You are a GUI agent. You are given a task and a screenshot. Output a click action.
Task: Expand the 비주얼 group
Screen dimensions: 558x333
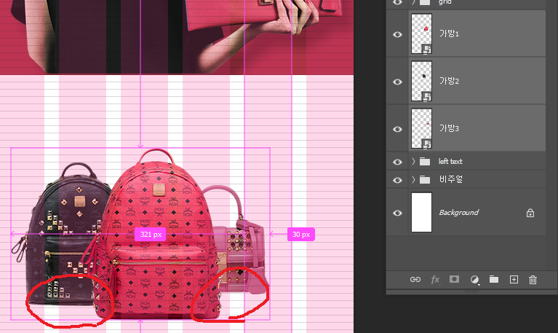413,180
